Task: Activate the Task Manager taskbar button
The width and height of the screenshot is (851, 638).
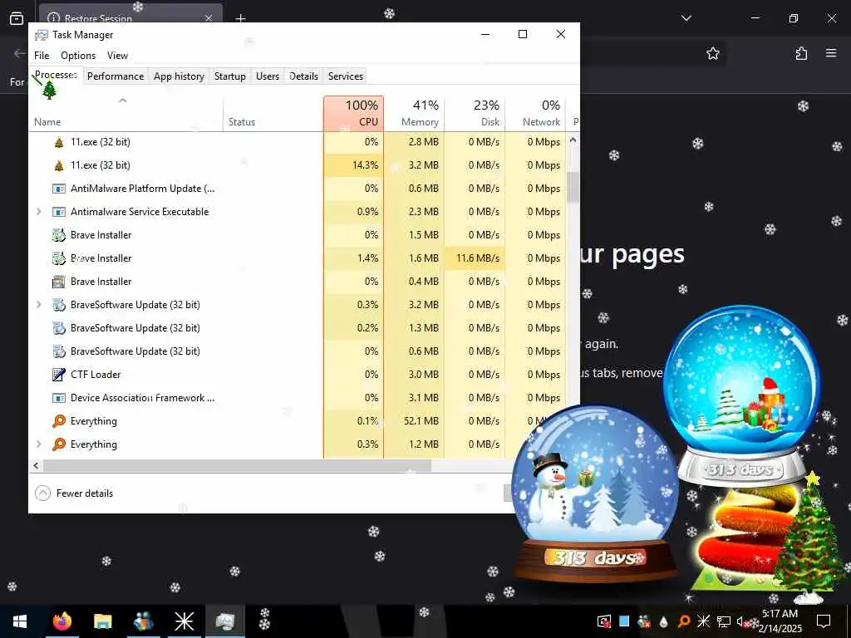Action: coord(224,621)
